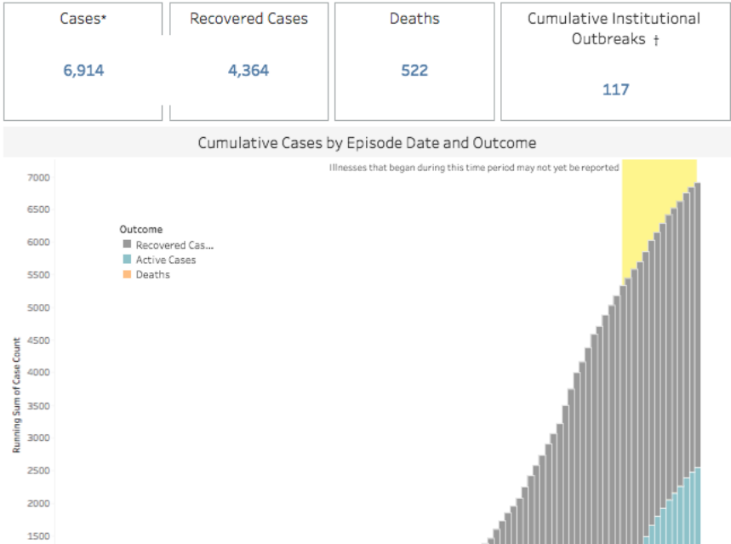Click the 117 institutional outbreaks number
This screenshot has width=731, height=544.
tap(615, 89)
